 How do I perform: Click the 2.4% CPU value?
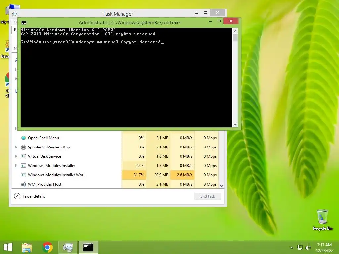[x=140, y=166]
